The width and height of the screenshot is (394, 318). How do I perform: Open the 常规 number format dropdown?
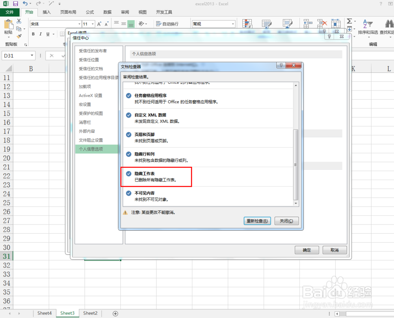point(232,24)
